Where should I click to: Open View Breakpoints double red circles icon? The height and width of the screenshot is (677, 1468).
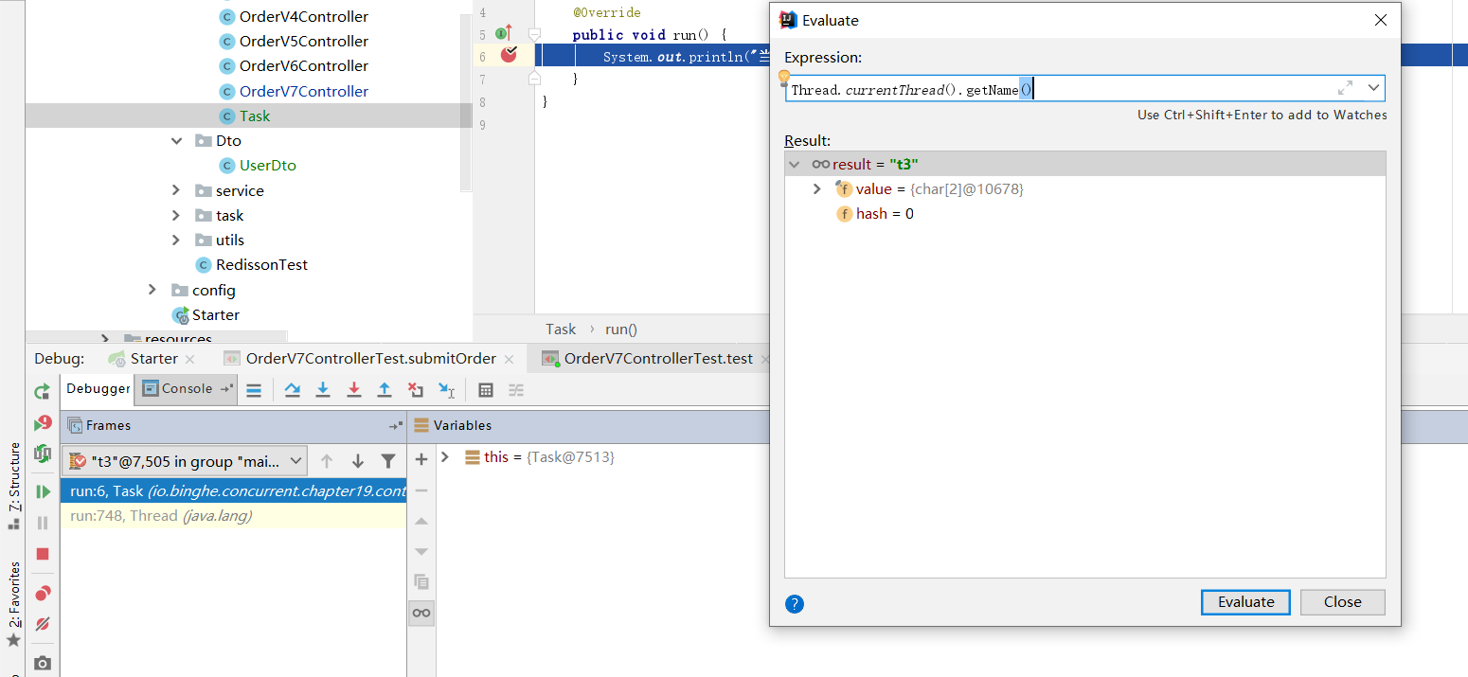click(43, 594)
